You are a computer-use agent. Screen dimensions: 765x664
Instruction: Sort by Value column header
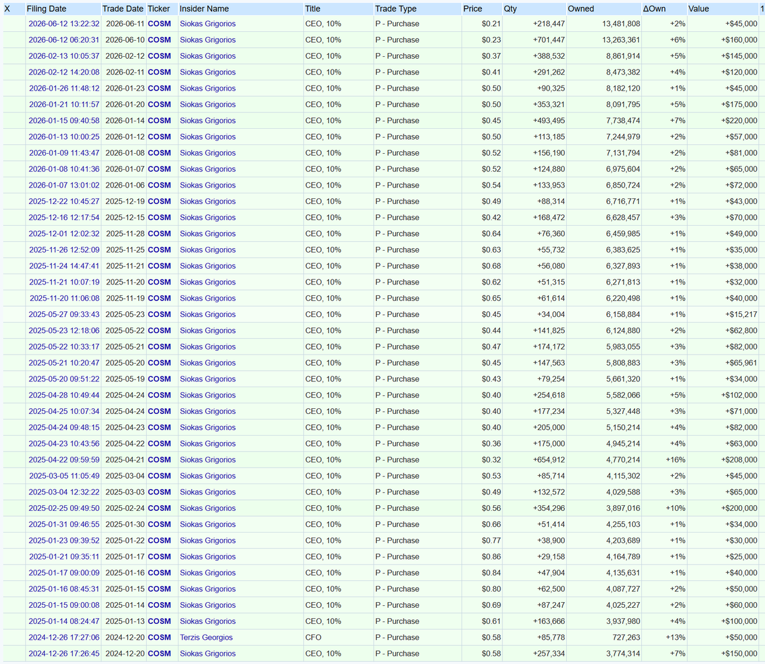(699, 9)
